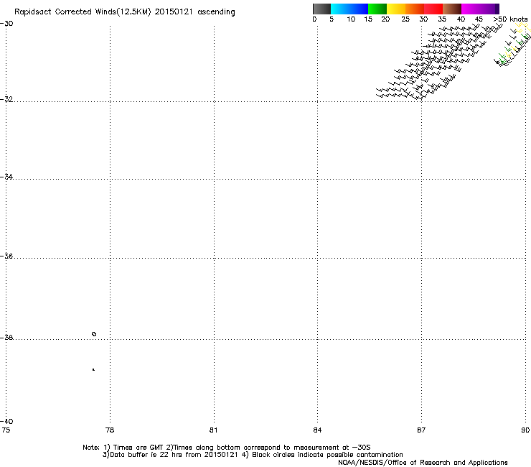Viewport: 531px width, 467px height.
Task: Click the '90' longitude axis label
Action: click(525, 430)
